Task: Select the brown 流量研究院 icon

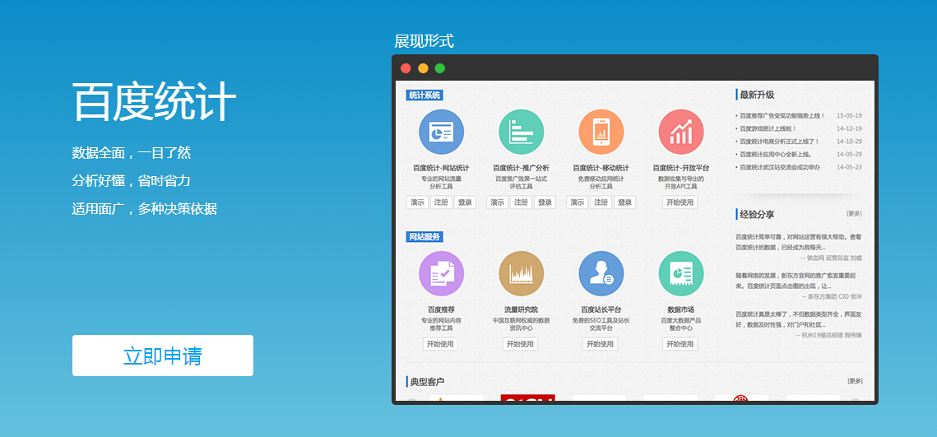Action: click(x=521, y=273)
